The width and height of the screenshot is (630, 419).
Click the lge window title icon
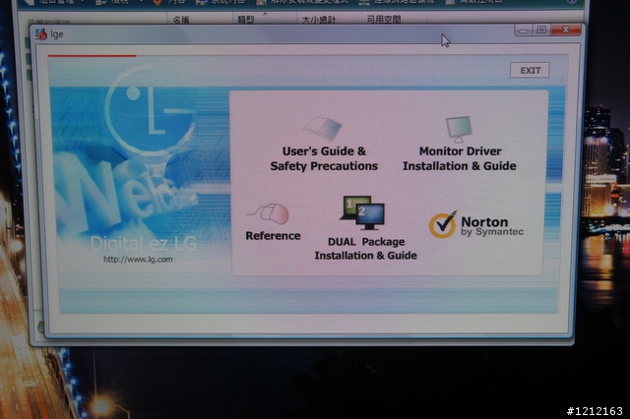coord(41,34)
